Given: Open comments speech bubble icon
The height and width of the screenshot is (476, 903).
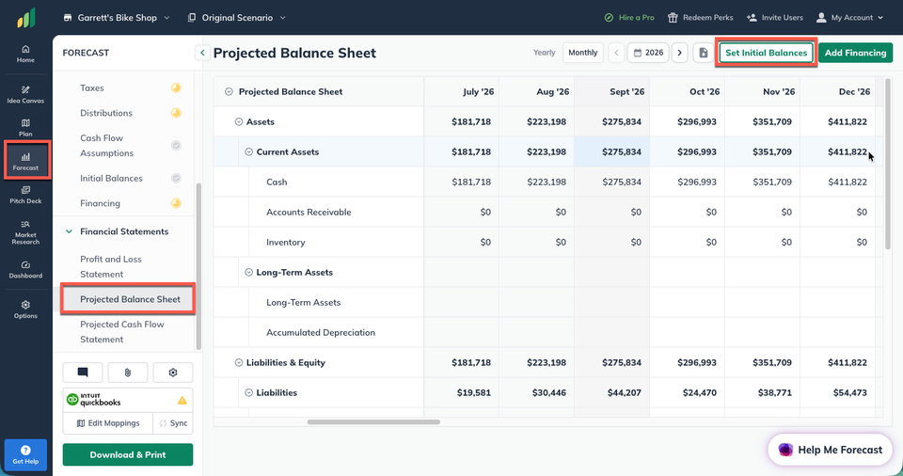Looking at the screenshot, I should 83,373.
